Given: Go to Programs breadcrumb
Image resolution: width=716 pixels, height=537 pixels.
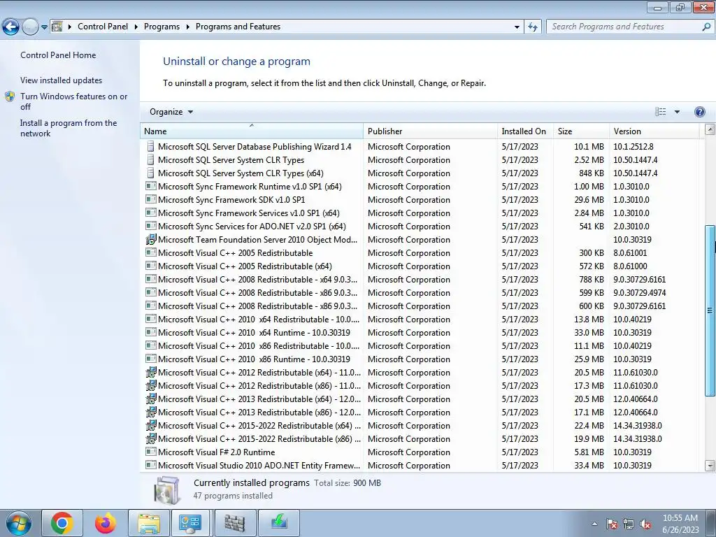Looking at the screenshot, I should click(162, 27).
